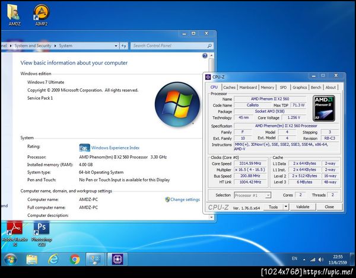356x278 pixels.
Task: Open the Windows Start orb
Action: coord(10,259)
